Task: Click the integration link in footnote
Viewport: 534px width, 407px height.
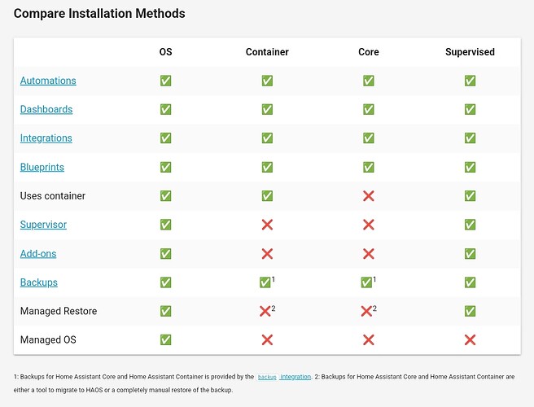Action: coord(295,377)
